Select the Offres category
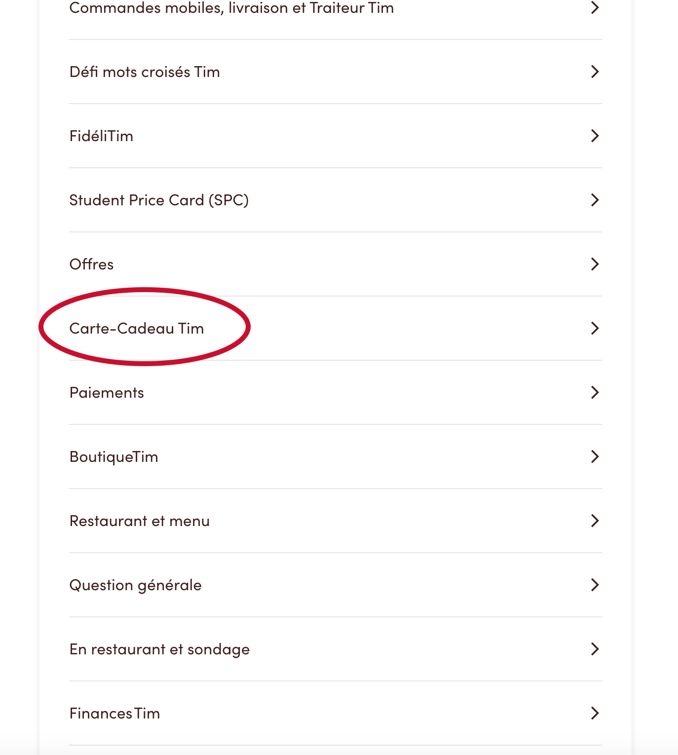 point(91,264)
